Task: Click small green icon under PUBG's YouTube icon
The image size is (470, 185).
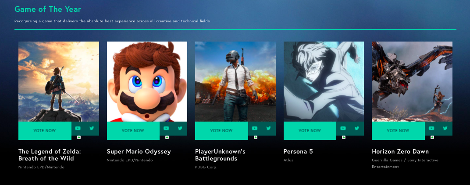Action: click(x=256, y=137)
